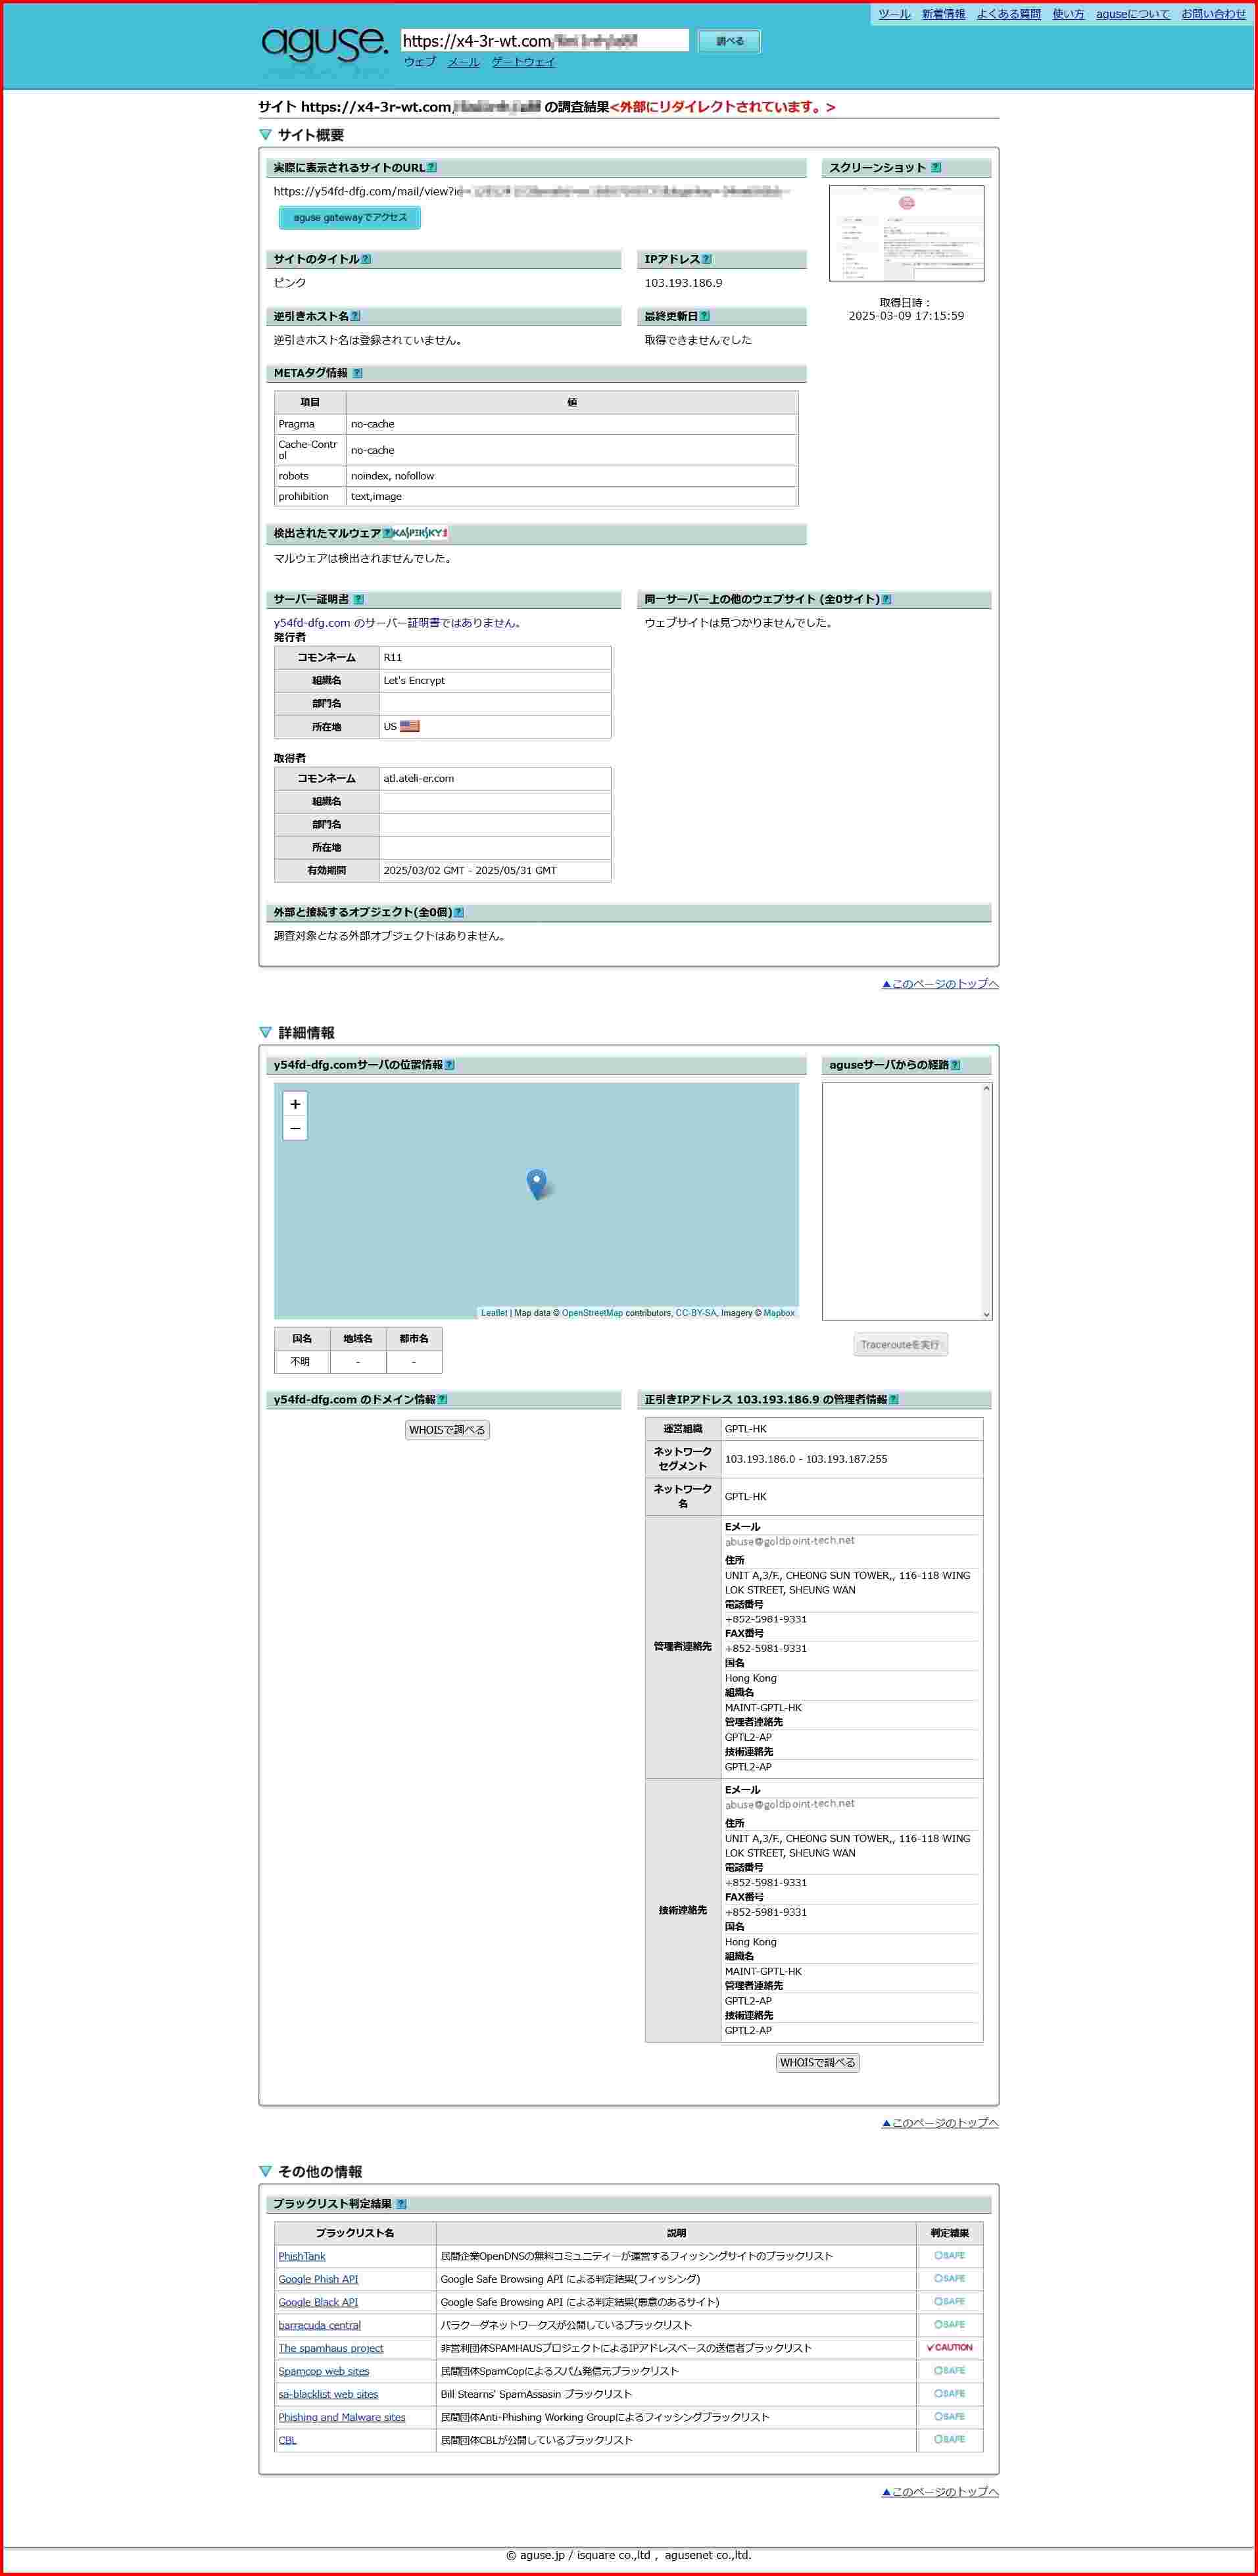Open the 使い方 menu link
Viewport: 1258px width, 2576px height.
[1068, 14]
